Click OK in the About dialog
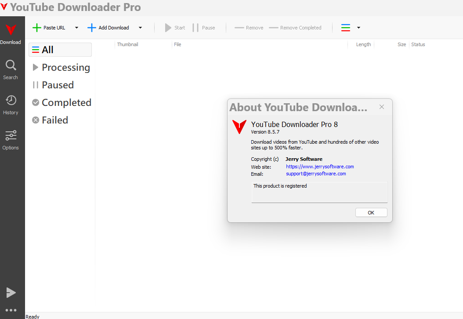The width and height of the screenshot is (463, 319). click(x=371, y=213)
